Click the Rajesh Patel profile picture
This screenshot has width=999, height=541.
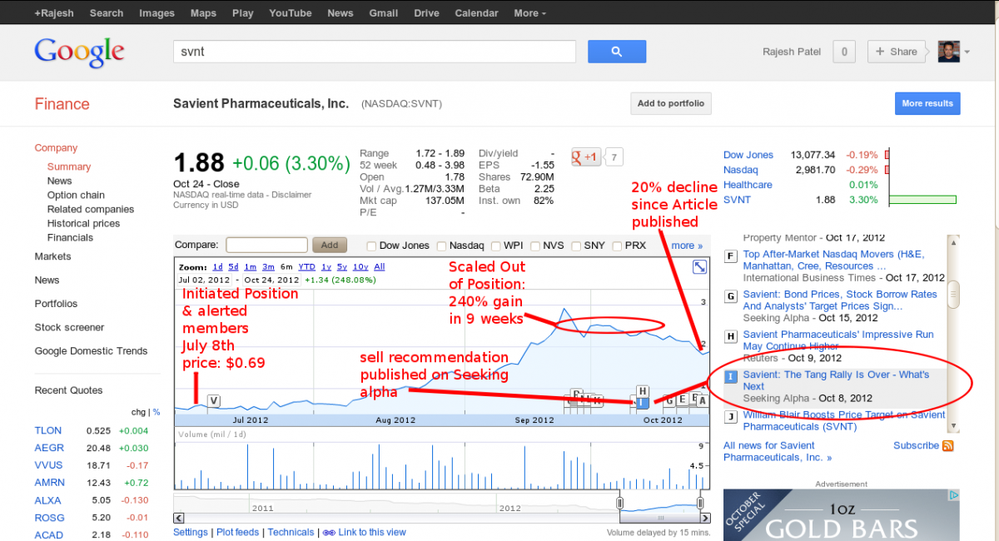(x=948, y=52)
